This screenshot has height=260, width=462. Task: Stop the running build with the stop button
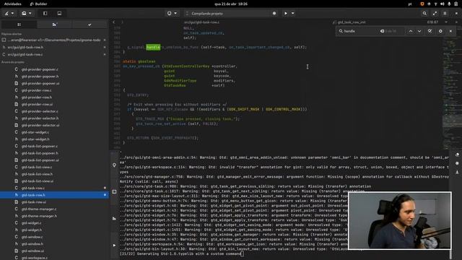tap(274, 13)
